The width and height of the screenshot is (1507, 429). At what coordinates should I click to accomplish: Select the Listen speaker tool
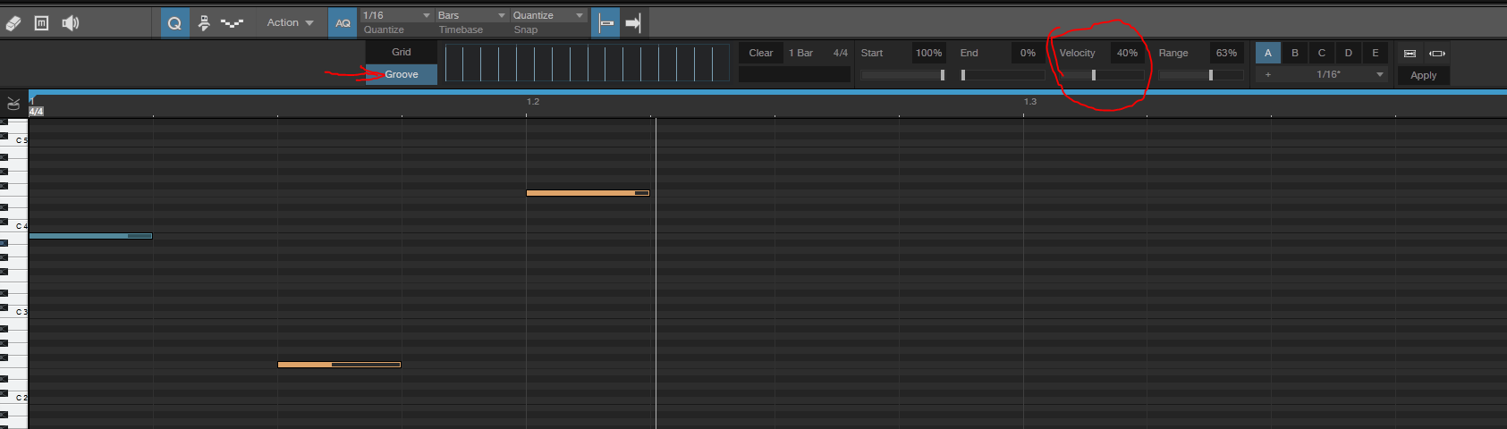point(71,23)
